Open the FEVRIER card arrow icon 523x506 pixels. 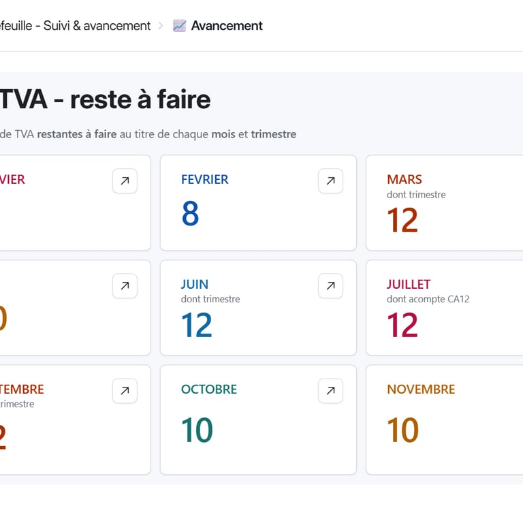click(x=330, y=181)
